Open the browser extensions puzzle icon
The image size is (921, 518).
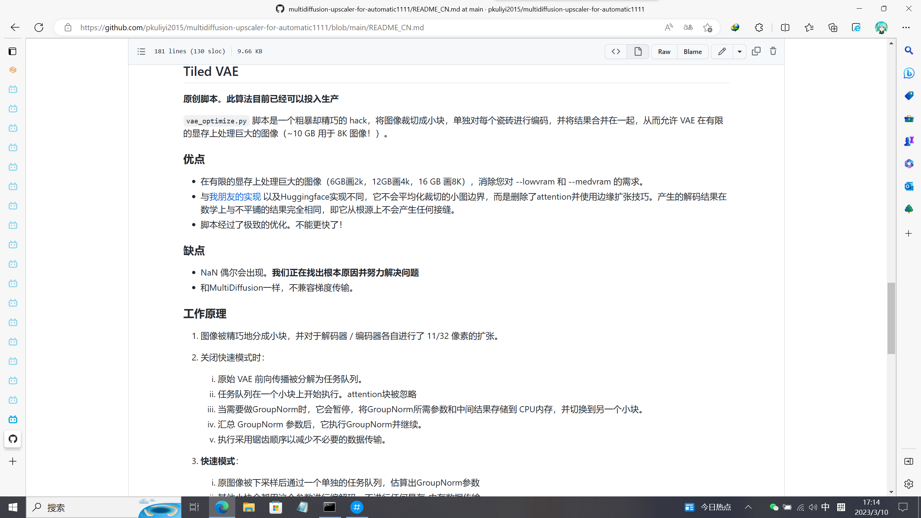pos(759,27)
